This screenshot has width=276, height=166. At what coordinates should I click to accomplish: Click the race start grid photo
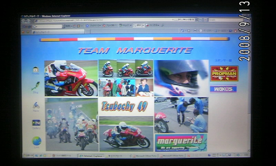pos(72,124)
